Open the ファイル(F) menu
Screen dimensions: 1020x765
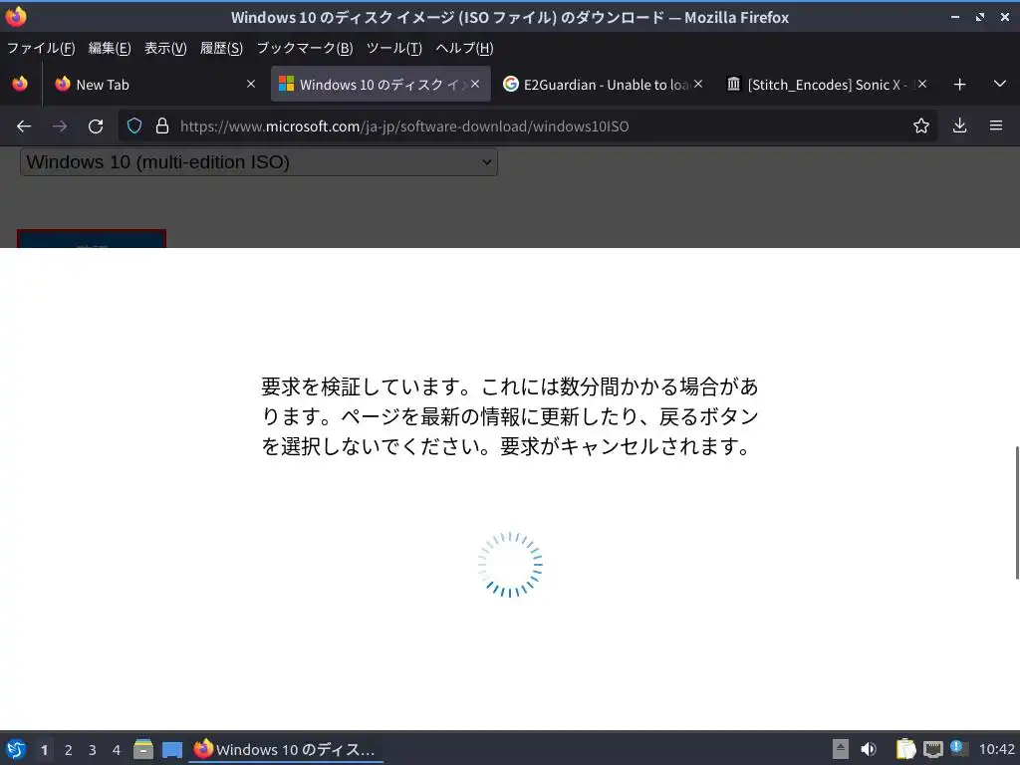40,48
